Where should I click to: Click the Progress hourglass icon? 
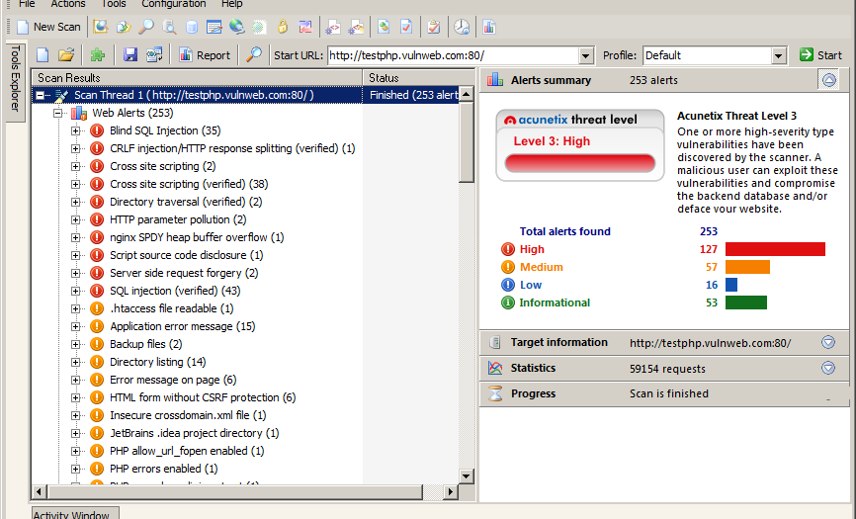tap(495, 393)
